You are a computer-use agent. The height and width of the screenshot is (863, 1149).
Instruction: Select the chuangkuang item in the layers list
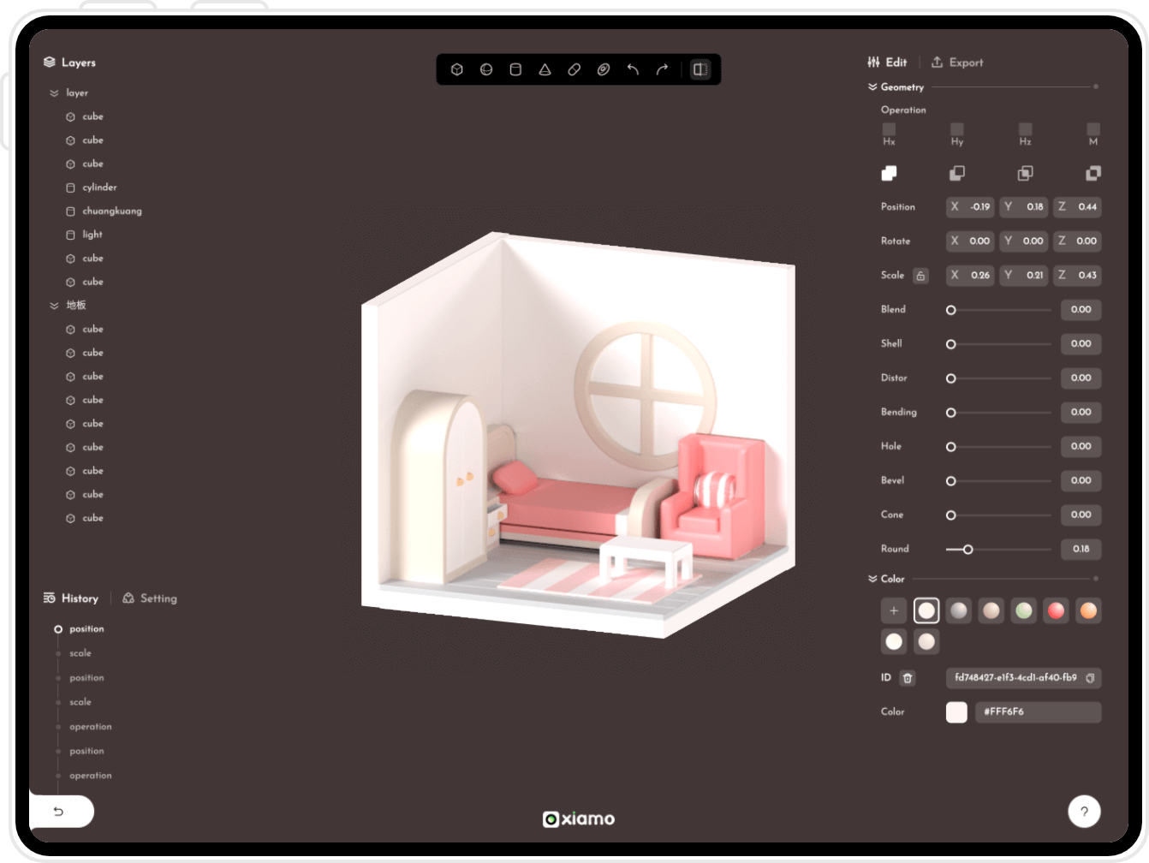[x=111, y=211]
